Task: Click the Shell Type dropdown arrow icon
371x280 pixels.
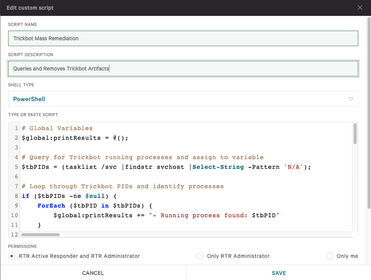Action: click(x=351, y=99)
